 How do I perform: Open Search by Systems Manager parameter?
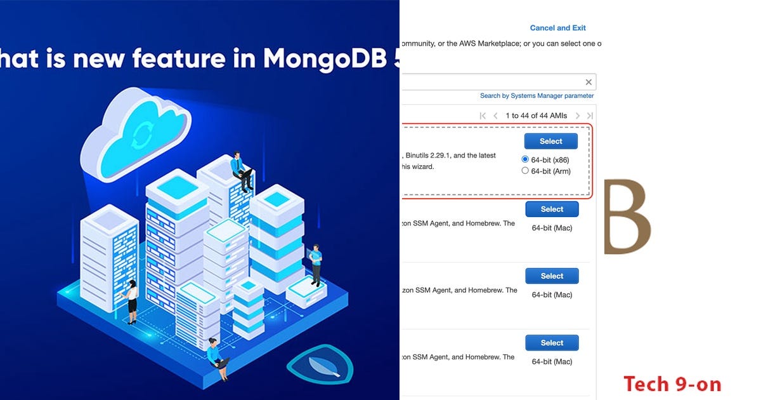tap(537, 95)
